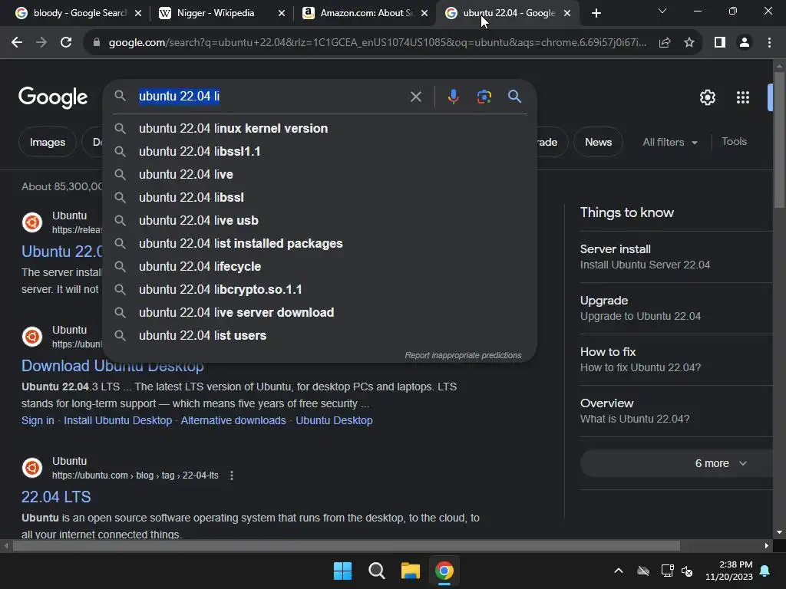Select suggestion ubuntu 22.04 lifecycle
The width and height of the screenshot is (786, 589).
[319, 266]
